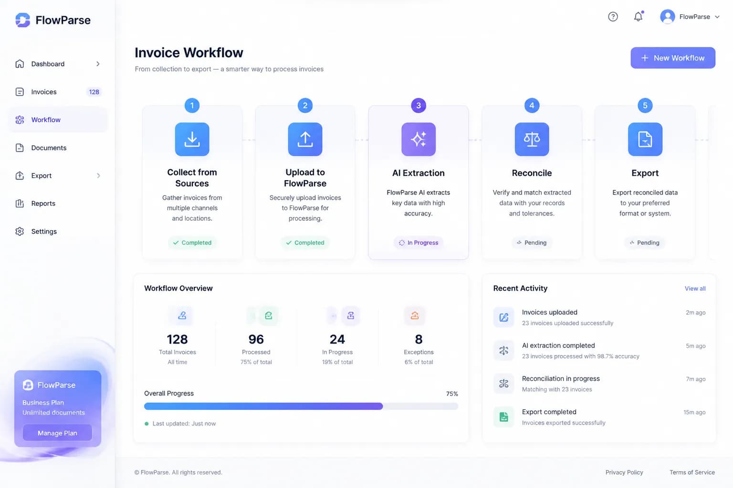Viewport: 733px width, 488px height.
Task: Click the Invoice Workflow heading
Action: coord(189,52)
